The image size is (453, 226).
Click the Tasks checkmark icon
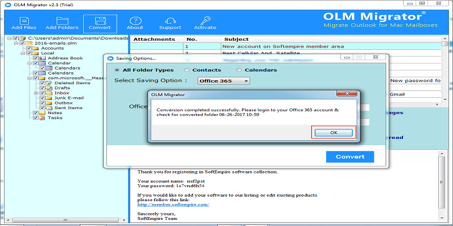click(42, 118)
